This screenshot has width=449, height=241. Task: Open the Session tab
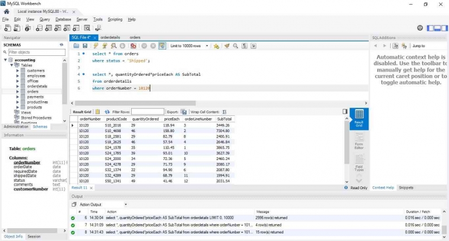point(34,237)
